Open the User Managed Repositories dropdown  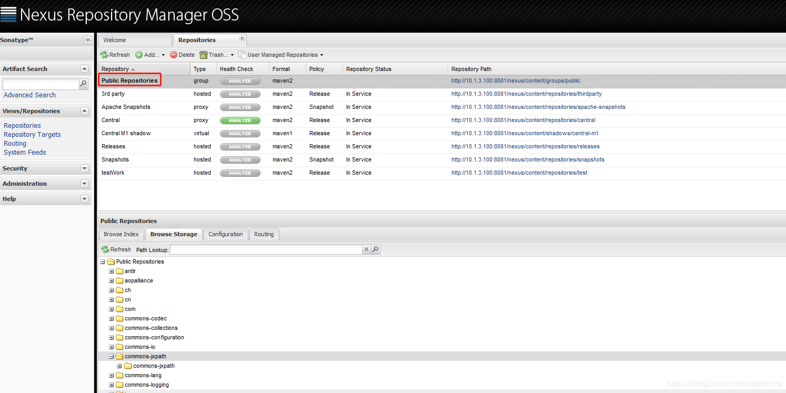point(321,55)
